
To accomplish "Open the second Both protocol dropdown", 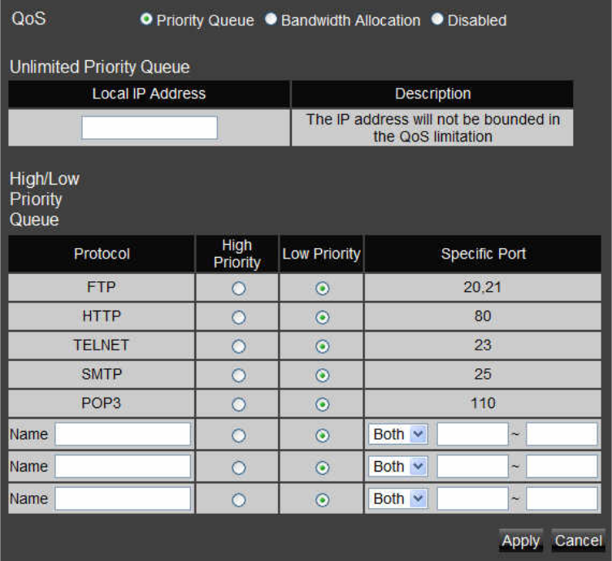I will tap(397, 467).
